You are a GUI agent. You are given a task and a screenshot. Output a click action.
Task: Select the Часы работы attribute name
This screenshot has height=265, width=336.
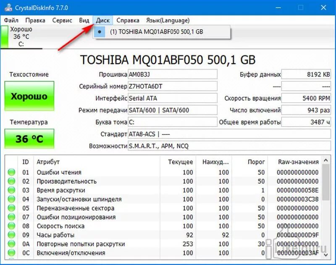[x=55, y=235]
